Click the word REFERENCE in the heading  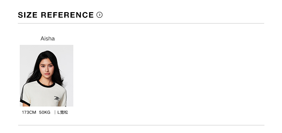tap(67, 15)
